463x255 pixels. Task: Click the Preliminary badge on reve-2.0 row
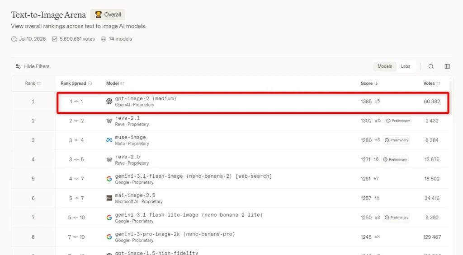click(395, 159)
